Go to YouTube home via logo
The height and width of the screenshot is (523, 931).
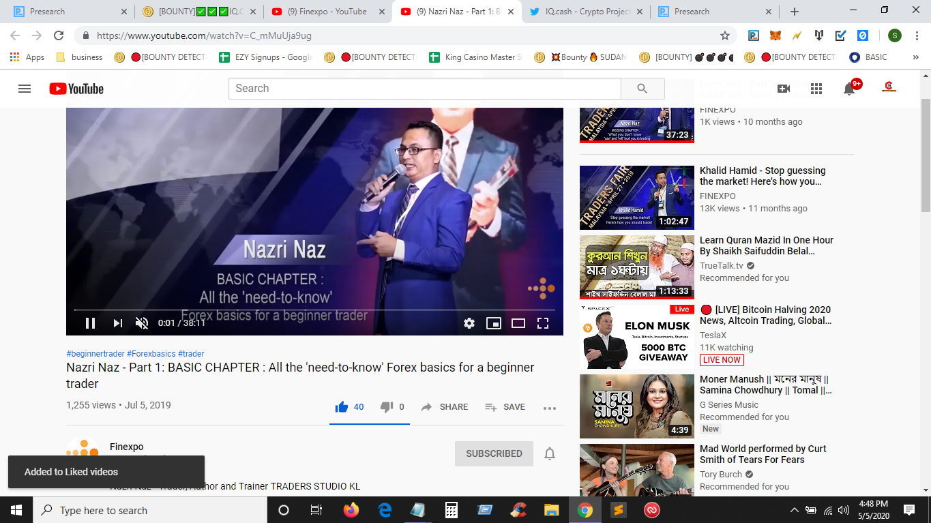pyautogui.click(x=76, y=89)
